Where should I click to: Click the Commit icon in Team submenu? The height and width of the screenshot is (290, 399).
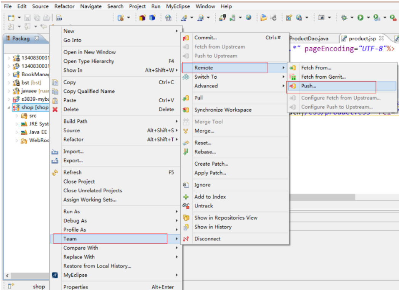(186, 38)
